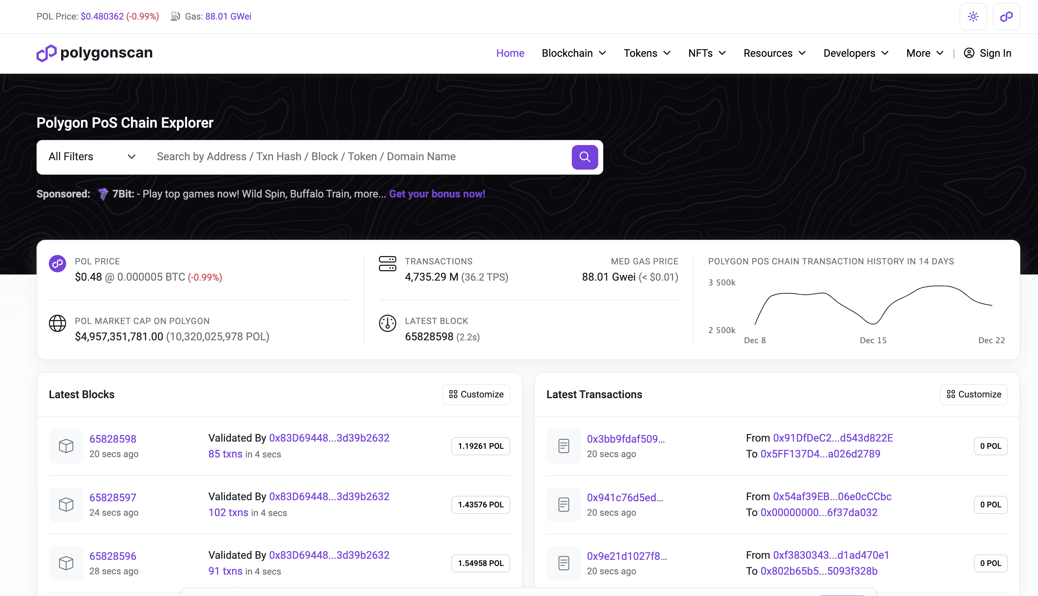Screen dimensions: 1038x596
Task: Open the NFTs navigation menu
Action: [x=707, y=53]
